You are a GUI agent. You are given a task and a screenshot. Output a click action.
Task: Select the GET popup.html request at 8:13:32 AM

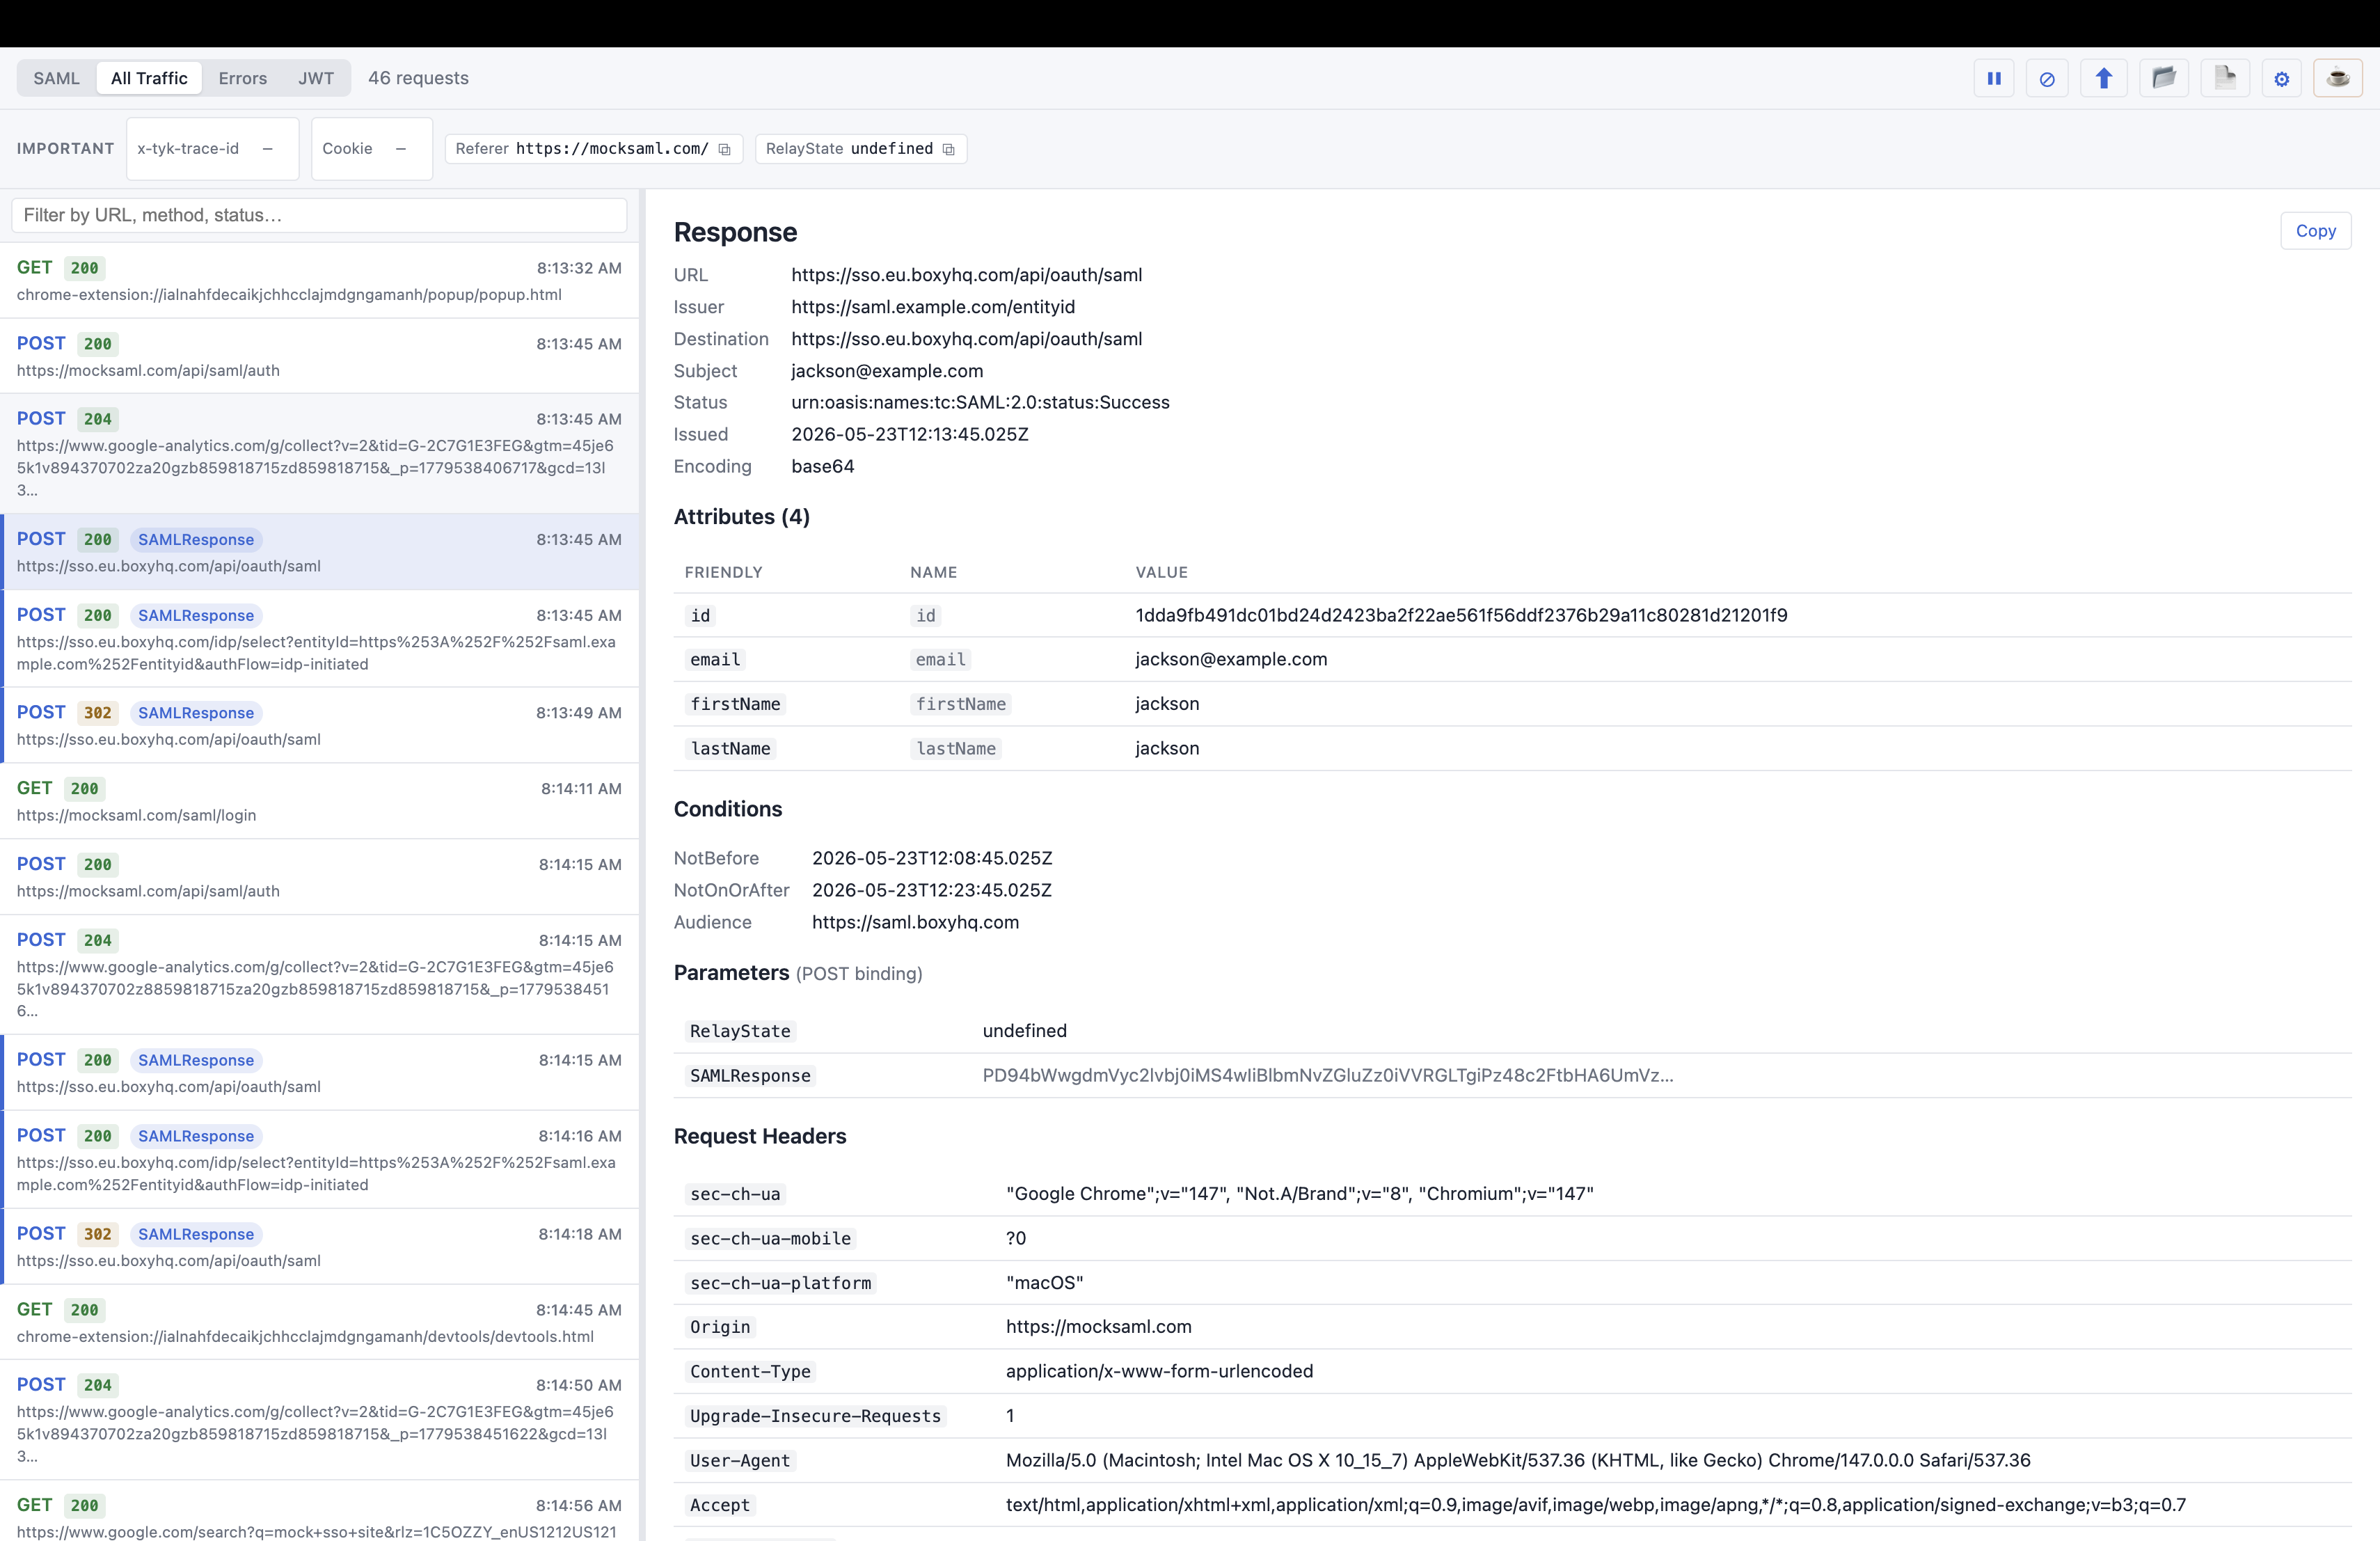coord(319,280)
